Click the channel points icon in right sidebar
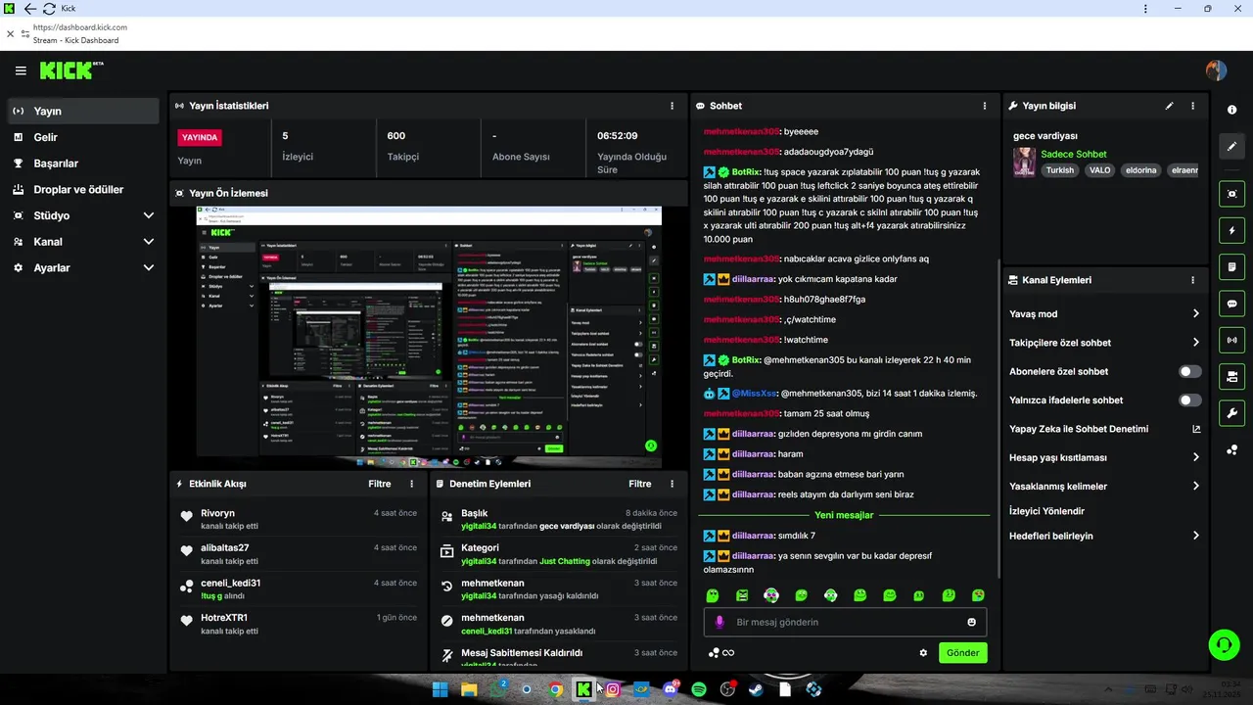Screen dimensions: 1253x705 (1231, 450)
